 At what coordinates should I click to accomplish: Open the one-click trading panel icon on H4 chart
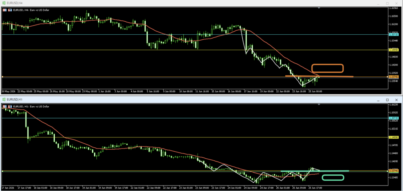(x=10, y=10)
